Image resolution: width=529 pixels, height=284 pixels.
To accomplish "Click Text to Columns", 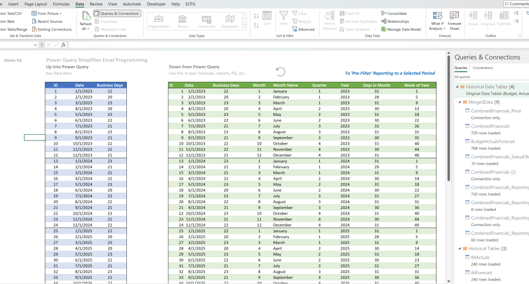I will [329, 21].
